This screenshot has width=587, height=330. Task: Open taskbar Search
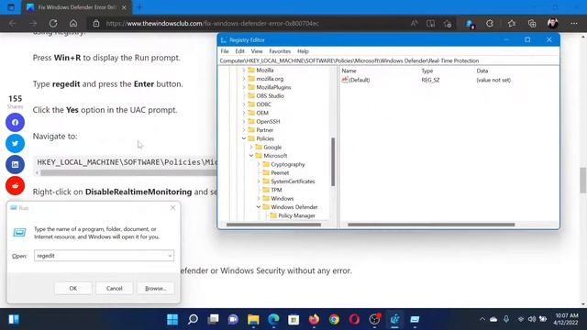pyautogui.click(x=193, y=319)
